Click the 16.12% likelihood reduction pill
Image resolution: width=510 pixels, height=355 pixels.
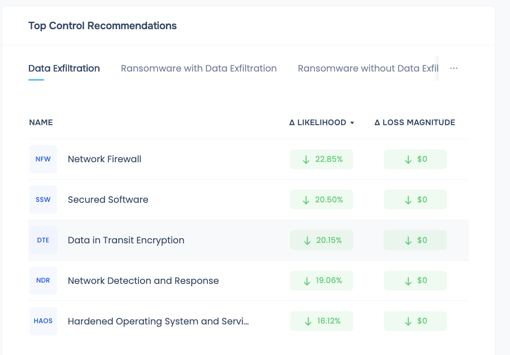pos(322,321)
